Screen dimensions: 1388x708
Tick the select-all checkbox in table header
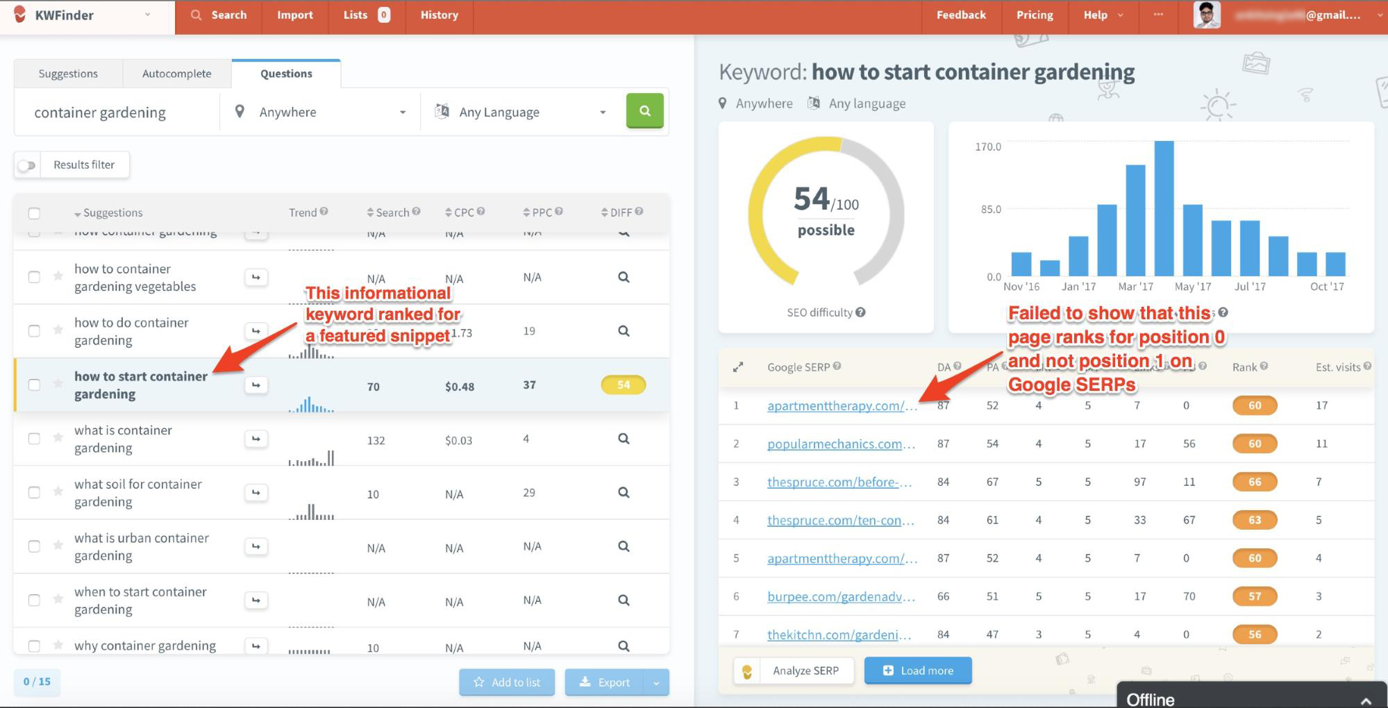point(34,213)
